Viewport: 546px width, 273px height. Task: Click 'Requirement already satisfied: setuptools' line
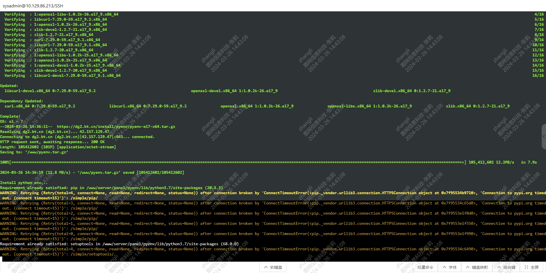point(119,244)
